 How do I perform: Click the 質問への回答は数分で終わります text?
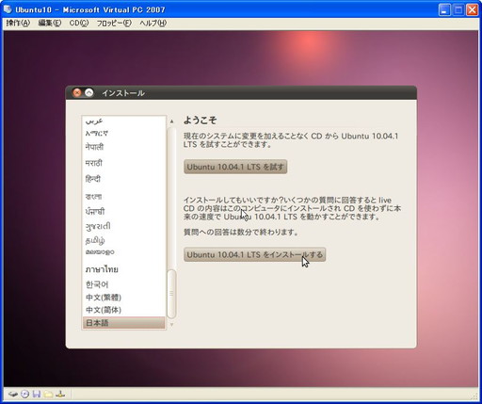click(x=241, y=233)
